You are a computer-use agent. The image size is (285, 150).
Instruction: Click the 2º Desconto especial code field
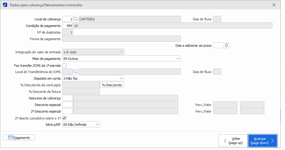[x=68, y=111]
